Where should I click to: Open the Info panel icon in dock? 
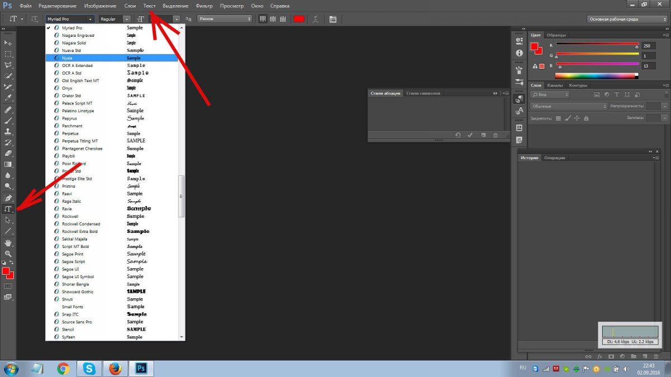[x=519, y=53]
